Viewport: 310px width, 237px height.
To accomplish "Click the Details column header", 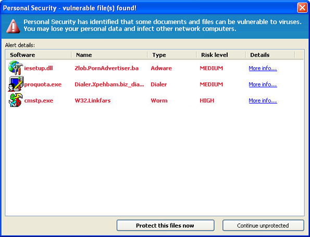I will click(270, 55).
